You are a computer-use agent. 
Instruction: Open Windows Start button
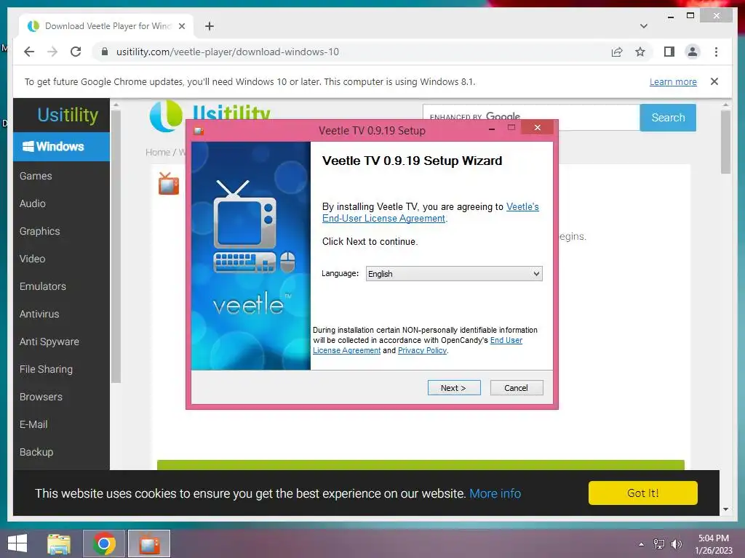click(x=17, y=543)
